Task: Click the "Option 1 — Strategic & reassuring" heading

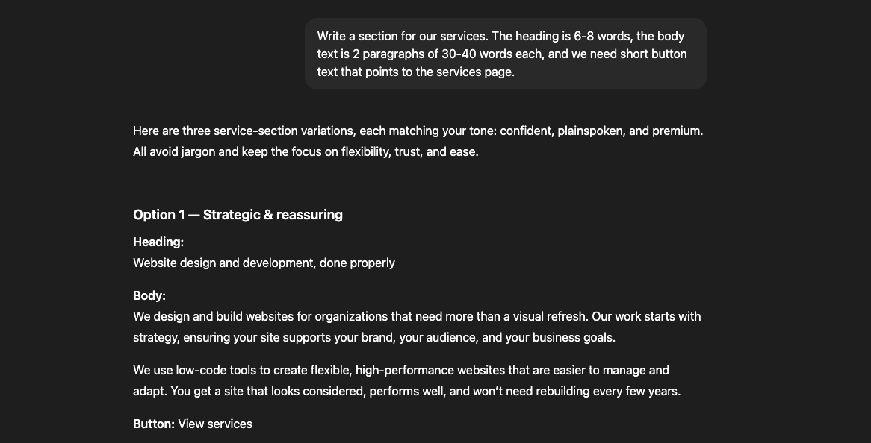Action: point(238,215)
